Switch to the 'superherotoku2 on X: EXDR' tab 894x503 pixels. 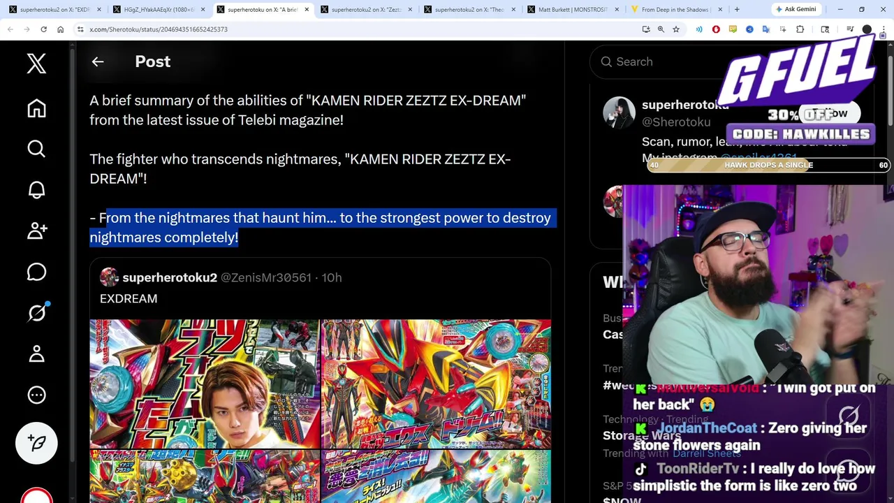tap(54, 10)
